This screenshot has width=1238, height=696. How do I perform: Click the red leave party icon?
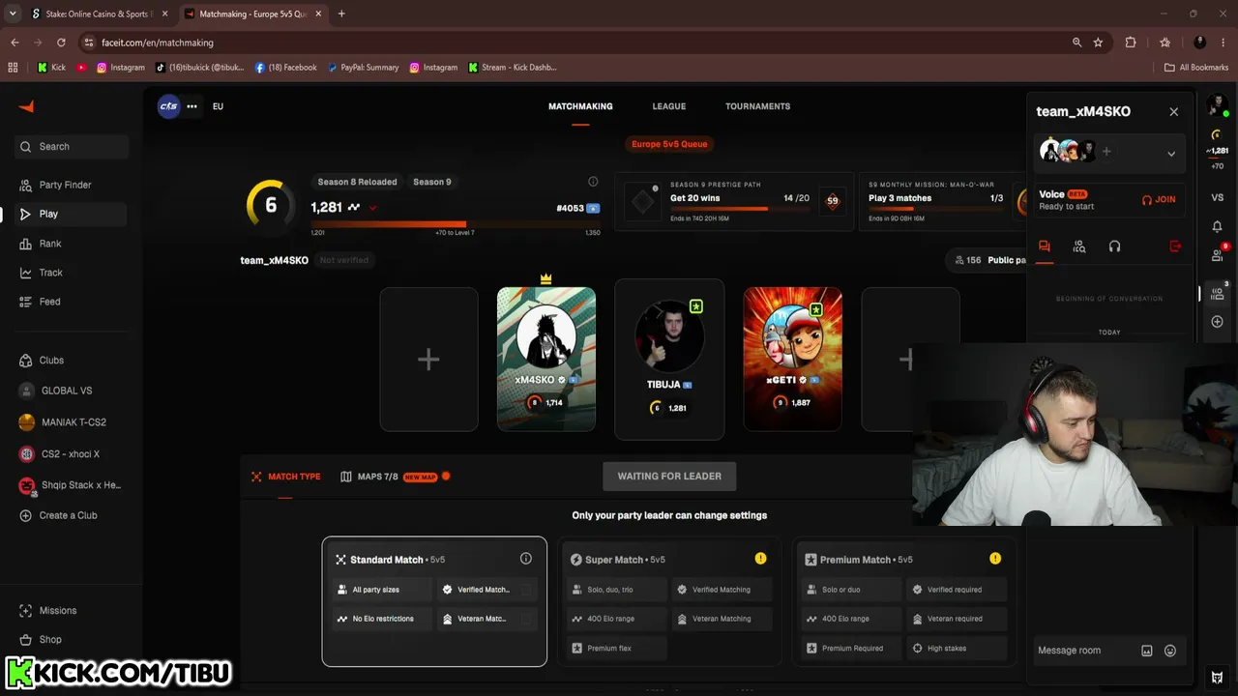tap(1175, 246)
